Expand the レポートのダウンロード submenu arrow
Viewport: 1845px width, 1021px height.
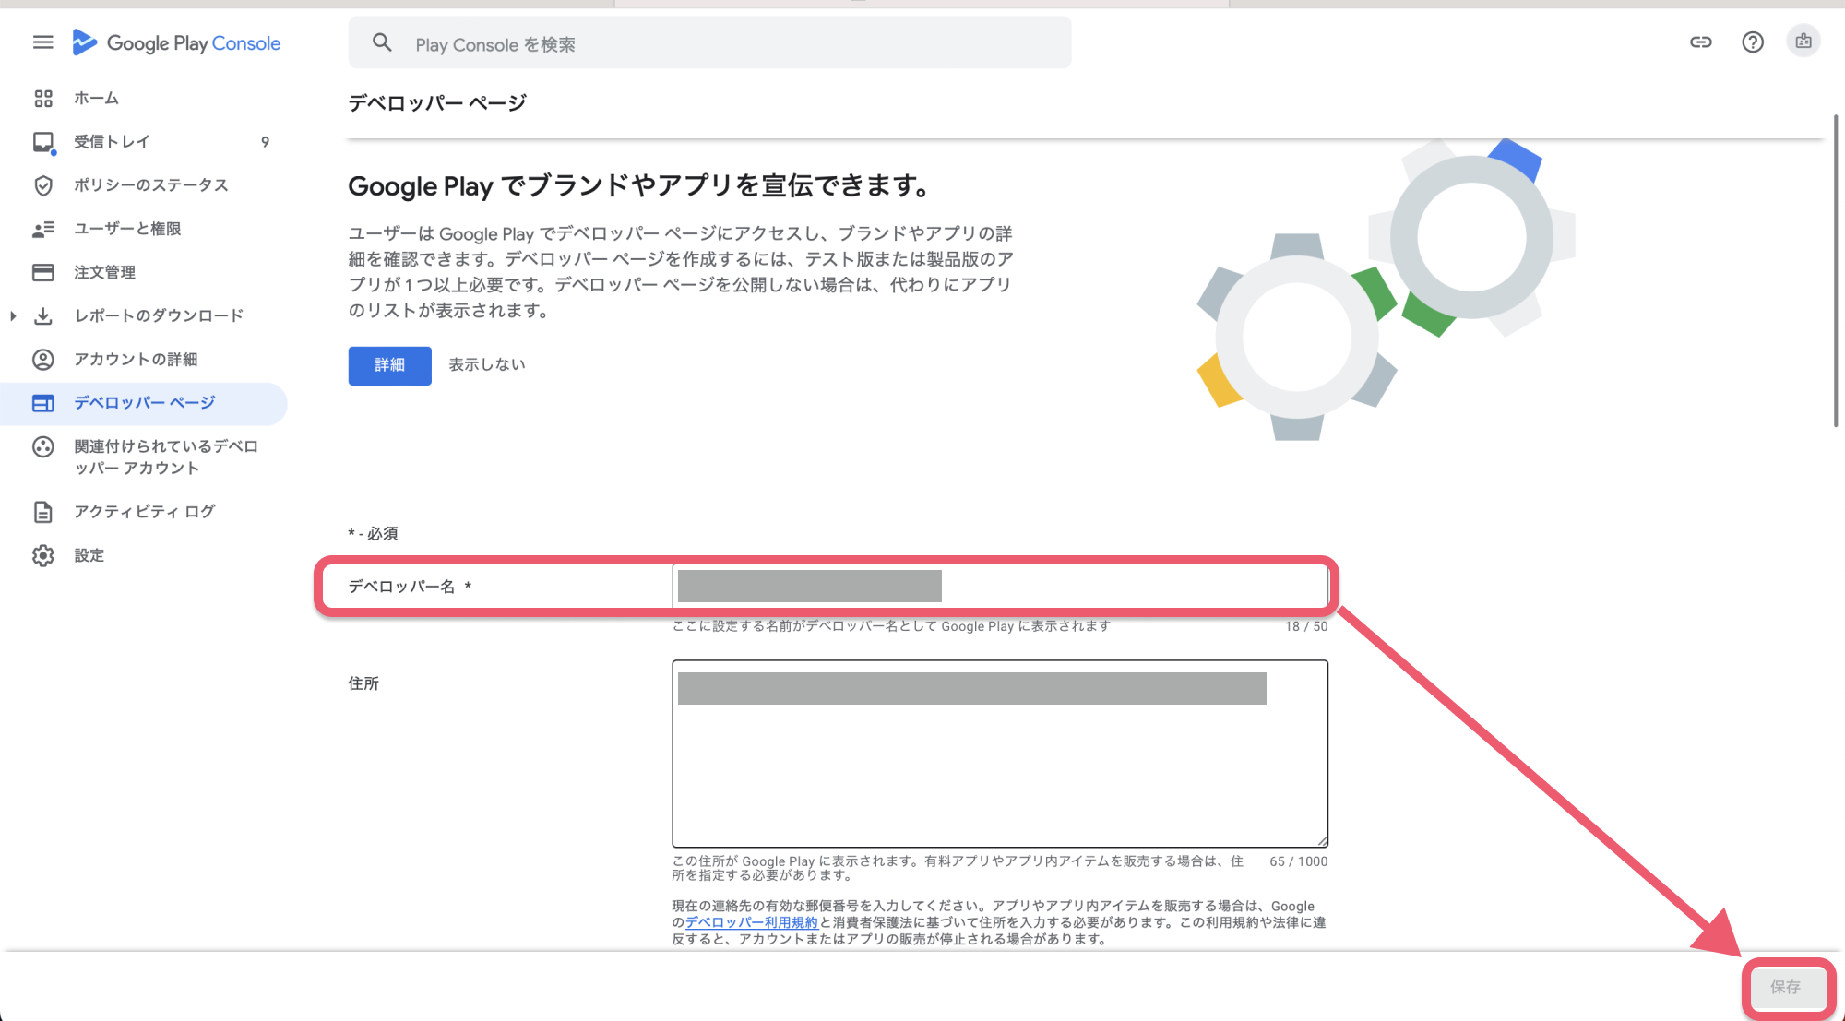click(13, 316)
